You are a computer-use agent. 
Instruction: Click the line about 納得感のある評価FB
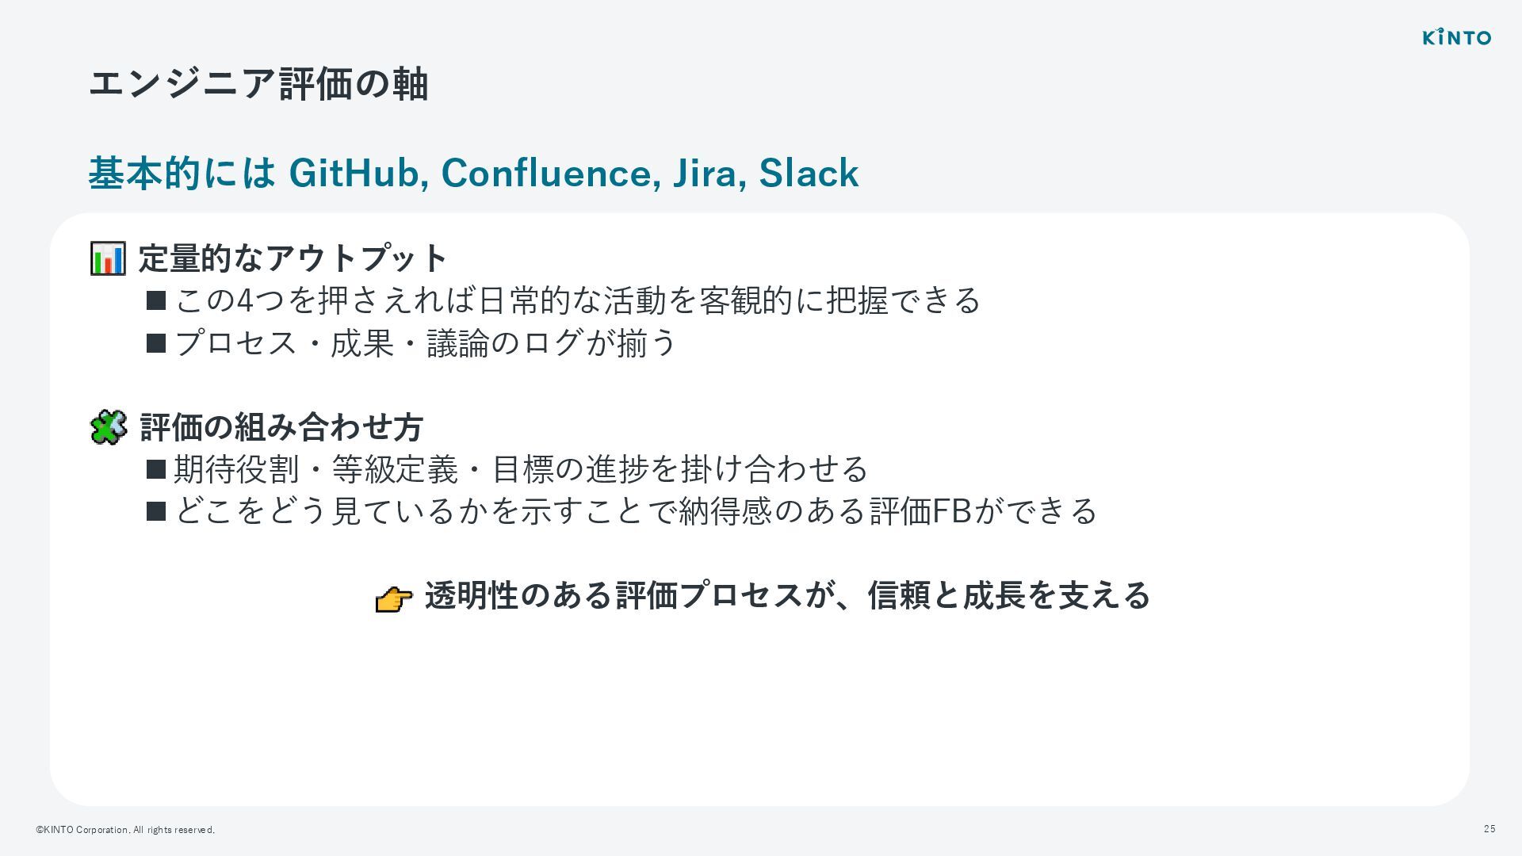[x=635, y=511]
